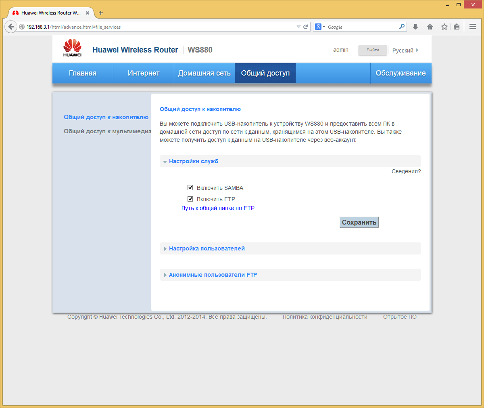Collapse the Настройки служб section

(x=290, y=161)
